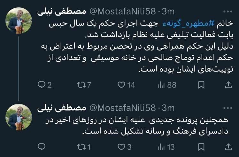Open second tweet's profile picture
Image resolution: width=239 pixels, height=157 pixels.
point(19,116)
